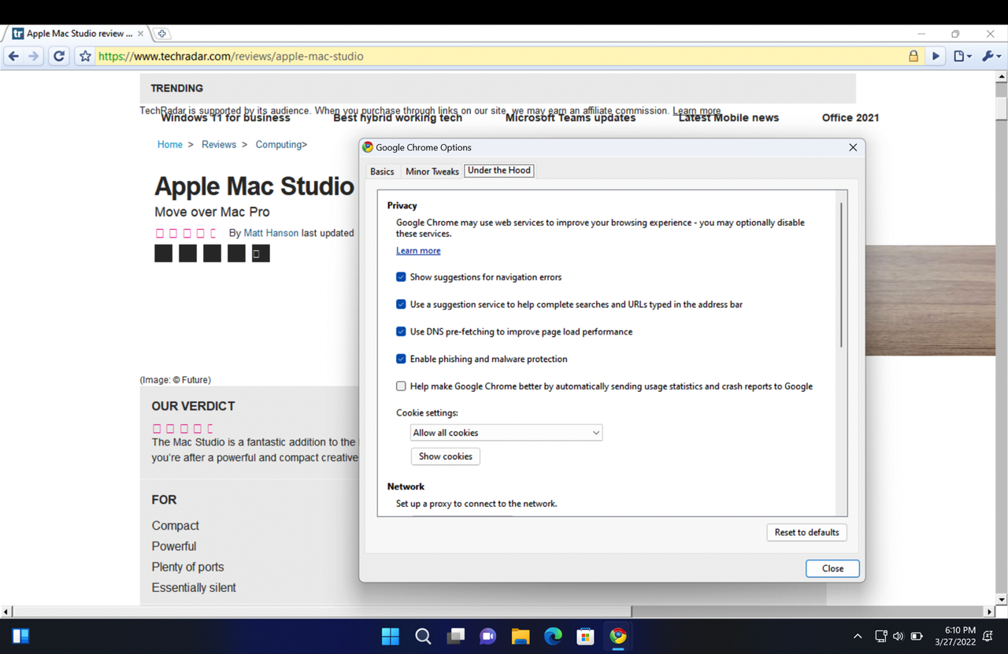Open Latest Mobile news trending link
The image size is (1008, 654).
[x=728, y=118]
